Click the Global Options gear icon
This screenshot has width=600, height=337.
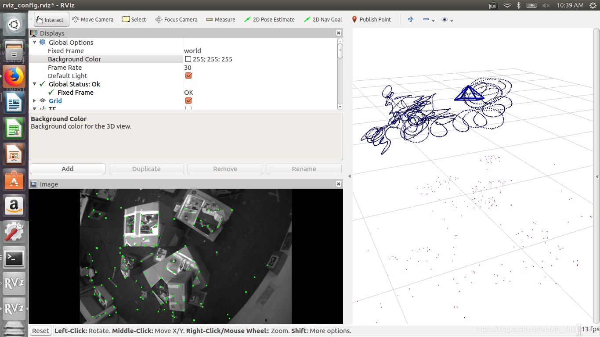pyautogui.click(x=42, y=42)
